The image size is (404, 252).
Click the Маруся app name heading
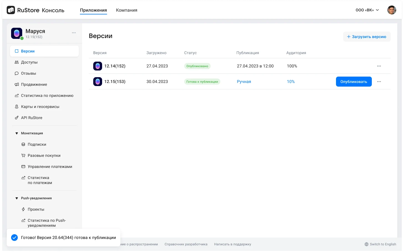click(x=35, y=31)
